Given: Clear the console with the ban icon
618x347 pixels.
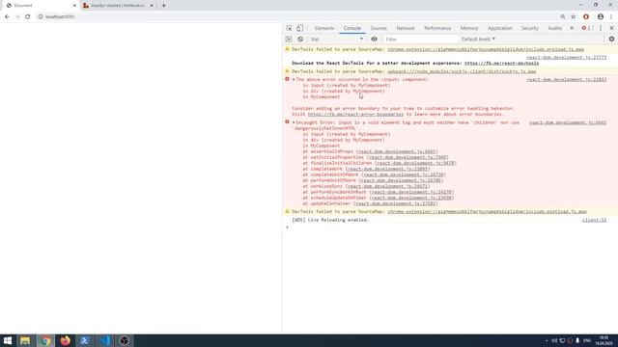Looking at the screenshot, I should pos(300,40).
